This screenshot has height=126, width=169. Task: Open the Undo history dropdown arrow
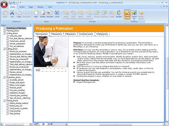(x=17, y=3)
